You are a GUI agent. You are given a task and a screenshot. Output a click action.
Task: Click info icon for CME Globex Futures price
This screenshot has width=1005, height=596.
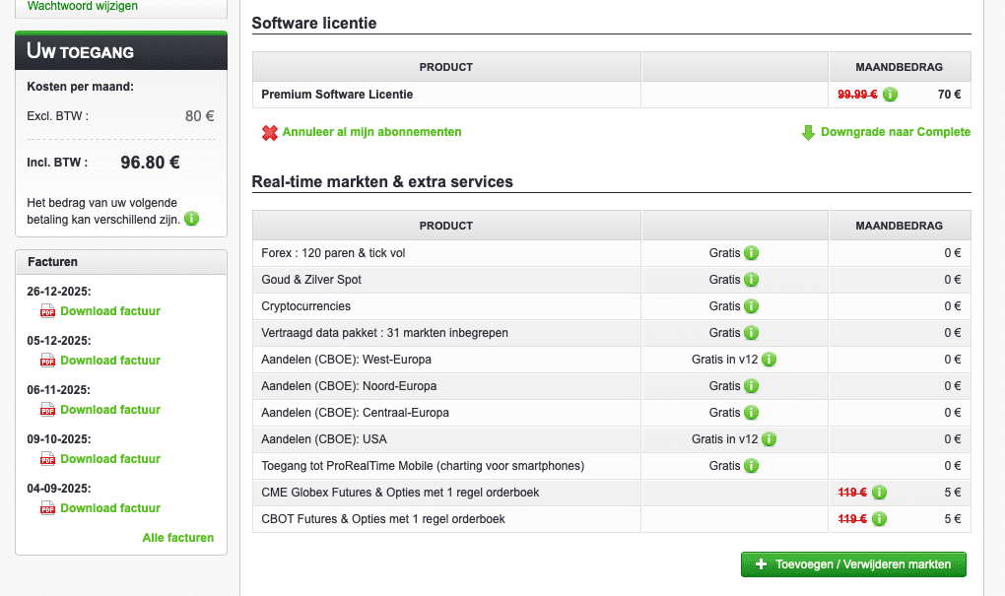(x=879, y=493)
